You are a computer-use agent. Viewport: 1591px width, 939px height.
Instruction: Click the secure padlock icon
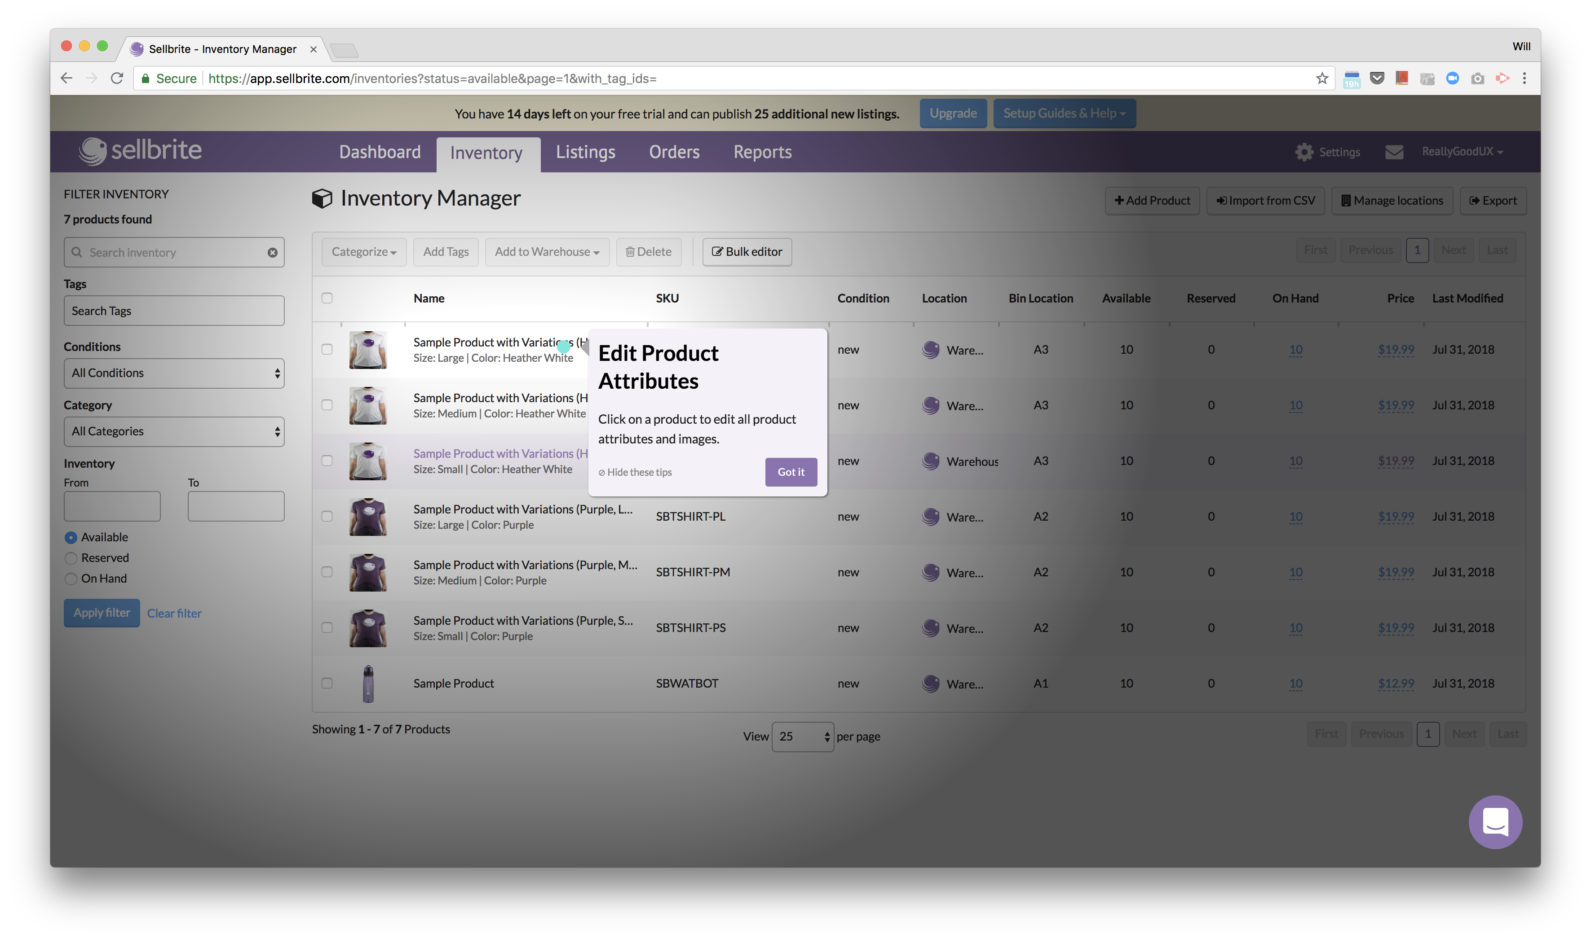[146, 79]
